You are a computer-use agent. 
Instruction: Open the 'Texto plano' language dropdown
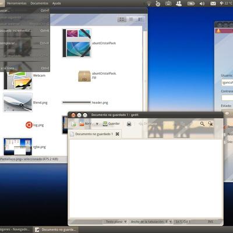(116, 221)
